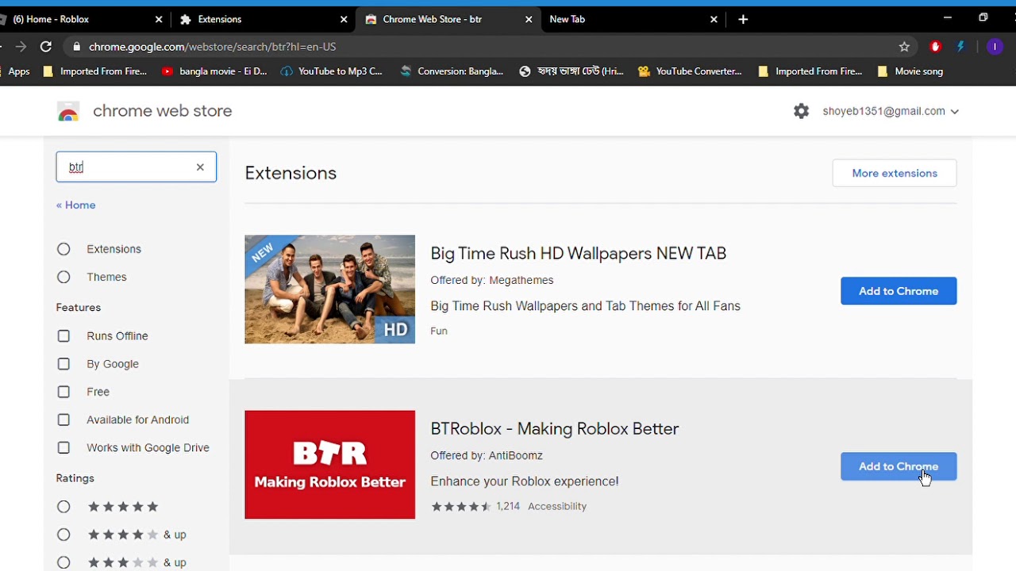Open the Bengali-titled bookmark with globe icon
1016x571 pixels.
[571, 71]
